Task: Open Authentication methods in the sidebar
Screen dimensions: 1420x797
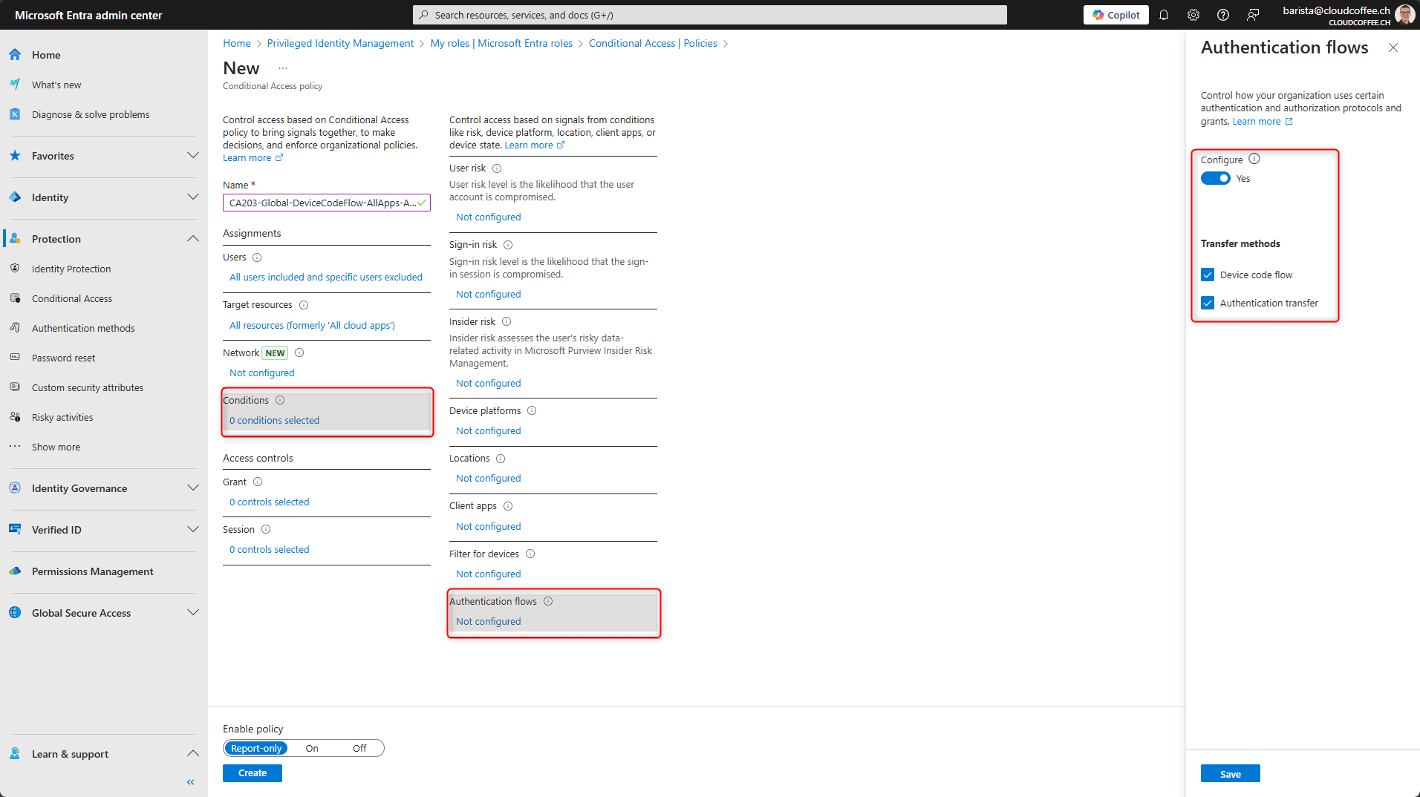Action: tap(83, 328)
